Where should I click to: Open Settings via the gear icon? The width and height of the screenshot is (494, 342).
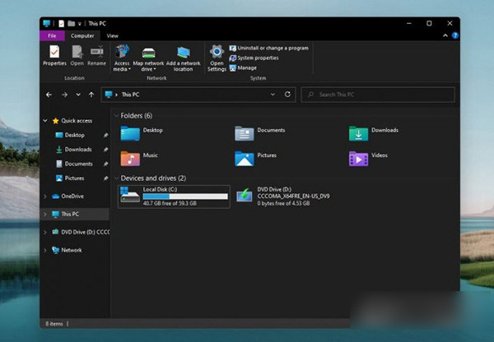(x=217, y=53)
